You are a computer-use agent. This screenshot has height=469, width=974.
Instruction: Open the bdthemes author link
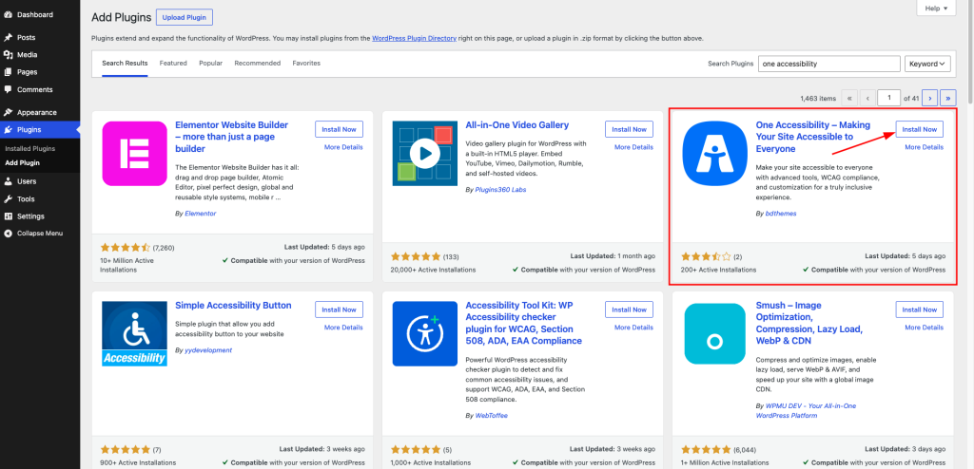tap(781, 213)
